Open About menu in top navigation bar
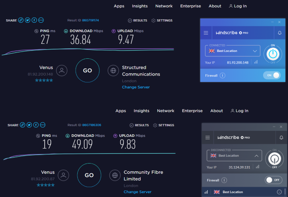 click(x=215, y=6)
